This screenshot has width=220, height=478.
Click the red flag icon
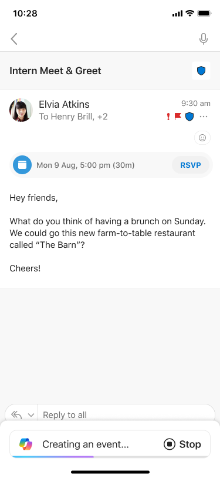point(178,117)
